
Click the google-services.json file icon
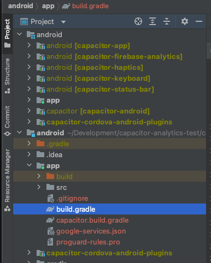[50, 231]
